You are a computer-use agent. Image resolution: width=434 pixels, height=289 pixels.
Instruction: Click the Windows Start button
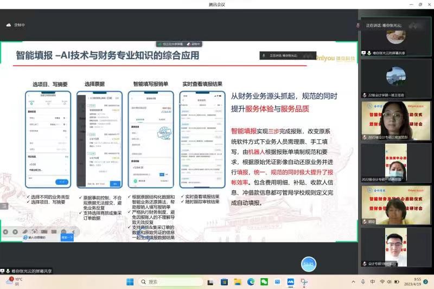tap(130, 282)
